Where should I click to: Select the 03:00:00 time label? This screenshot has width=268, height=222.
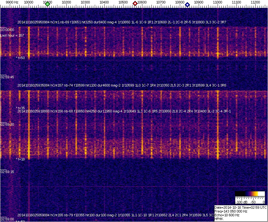7,29
